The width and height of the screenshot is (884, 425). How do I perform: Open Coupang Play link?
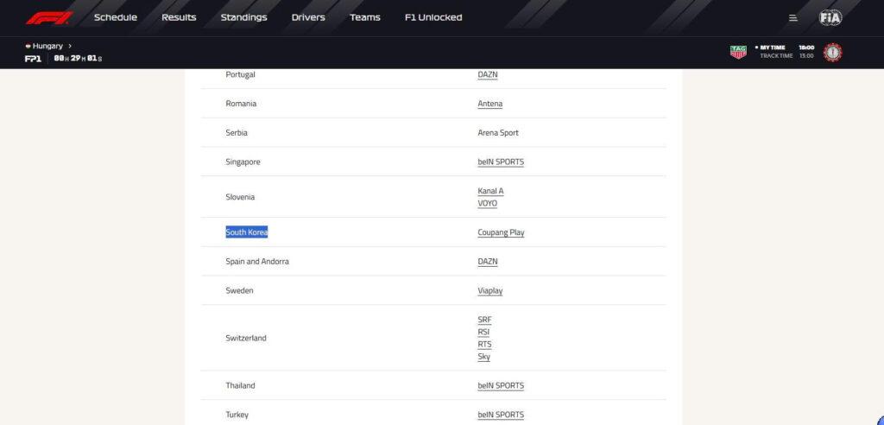pos(502,232)
